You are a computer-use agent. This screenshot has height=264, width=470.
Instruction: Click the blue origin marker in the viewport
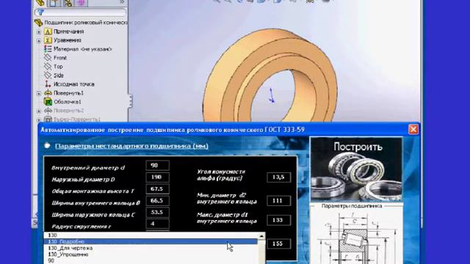272,96
